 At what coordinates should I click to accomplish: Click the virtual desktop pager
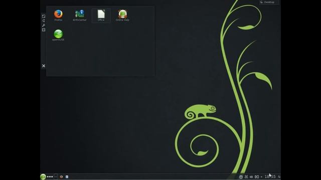pos(56,176)
